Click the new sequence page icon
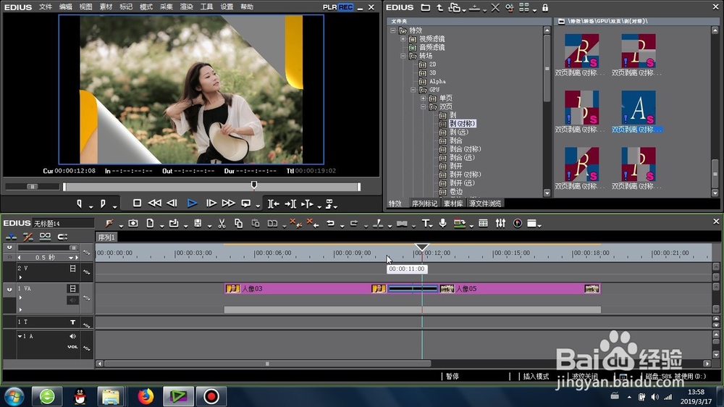This screenshot has width=724, height=407. point(150,224)
